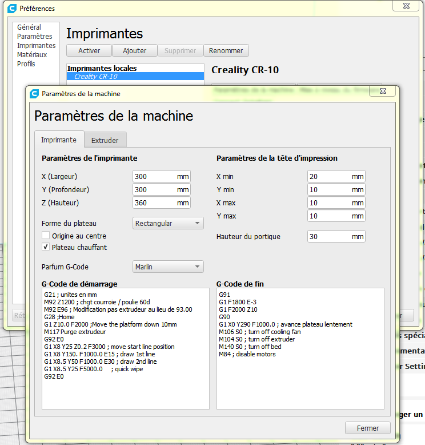
Task: Open Paramètres in Préférences sidebar
Action: 35,37
